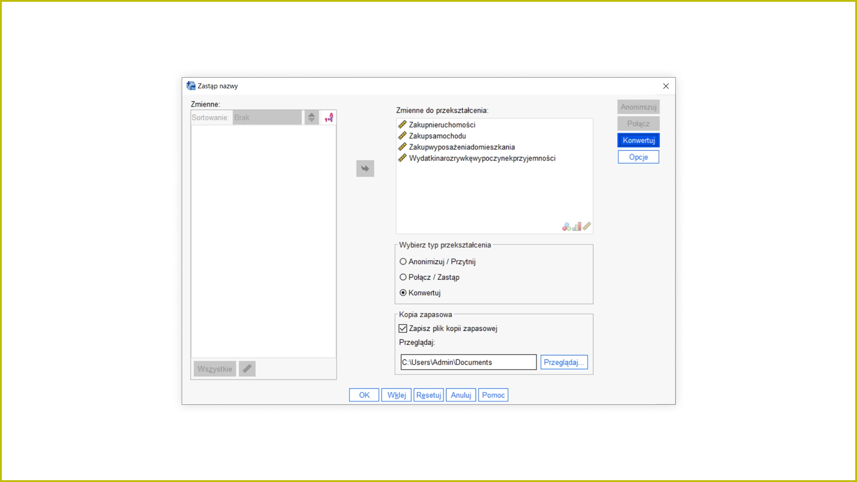Click the sort up/down stepper arrows

[312, 118]
